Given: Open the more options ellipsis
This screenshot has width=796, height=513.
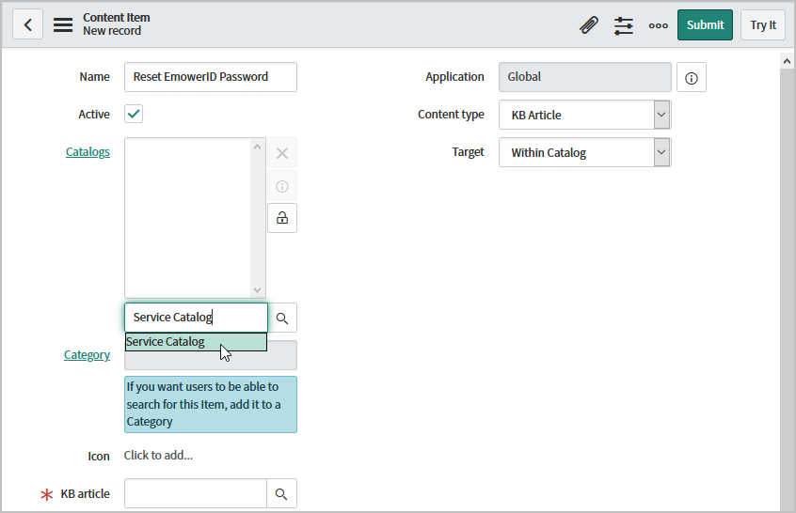Looking at the screenshot, I should pyautogui.click(x=659, y=25).
